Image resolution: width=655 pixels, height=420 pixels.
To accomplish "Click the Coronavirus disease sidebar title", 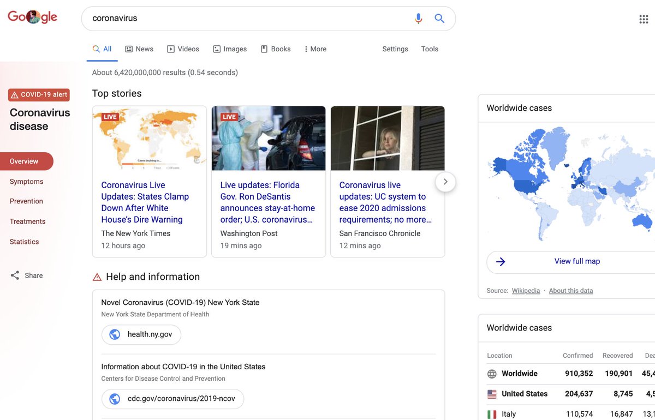I will click(x=40, y=119).
